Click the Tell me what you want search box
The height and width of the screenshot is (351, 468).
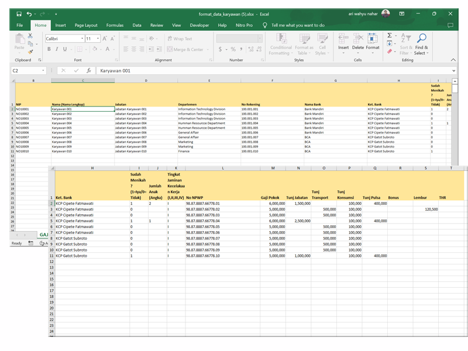[298, 26]
